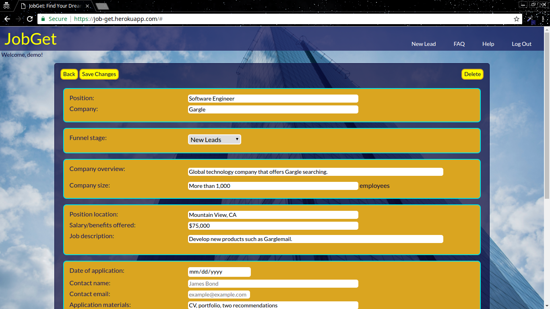Screen dimensions: 550x309
Task: Click the 'Contact email:' label
Action: click(x=90, y=294)
